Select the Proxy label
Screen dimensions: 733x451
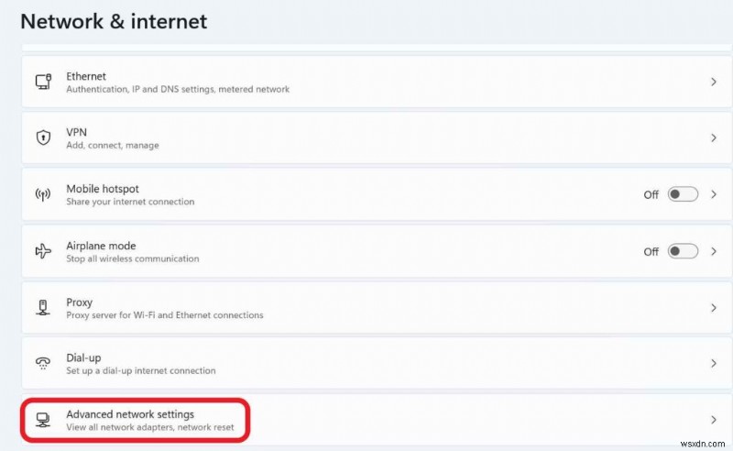pyautogui.click(x=80, y=302)
